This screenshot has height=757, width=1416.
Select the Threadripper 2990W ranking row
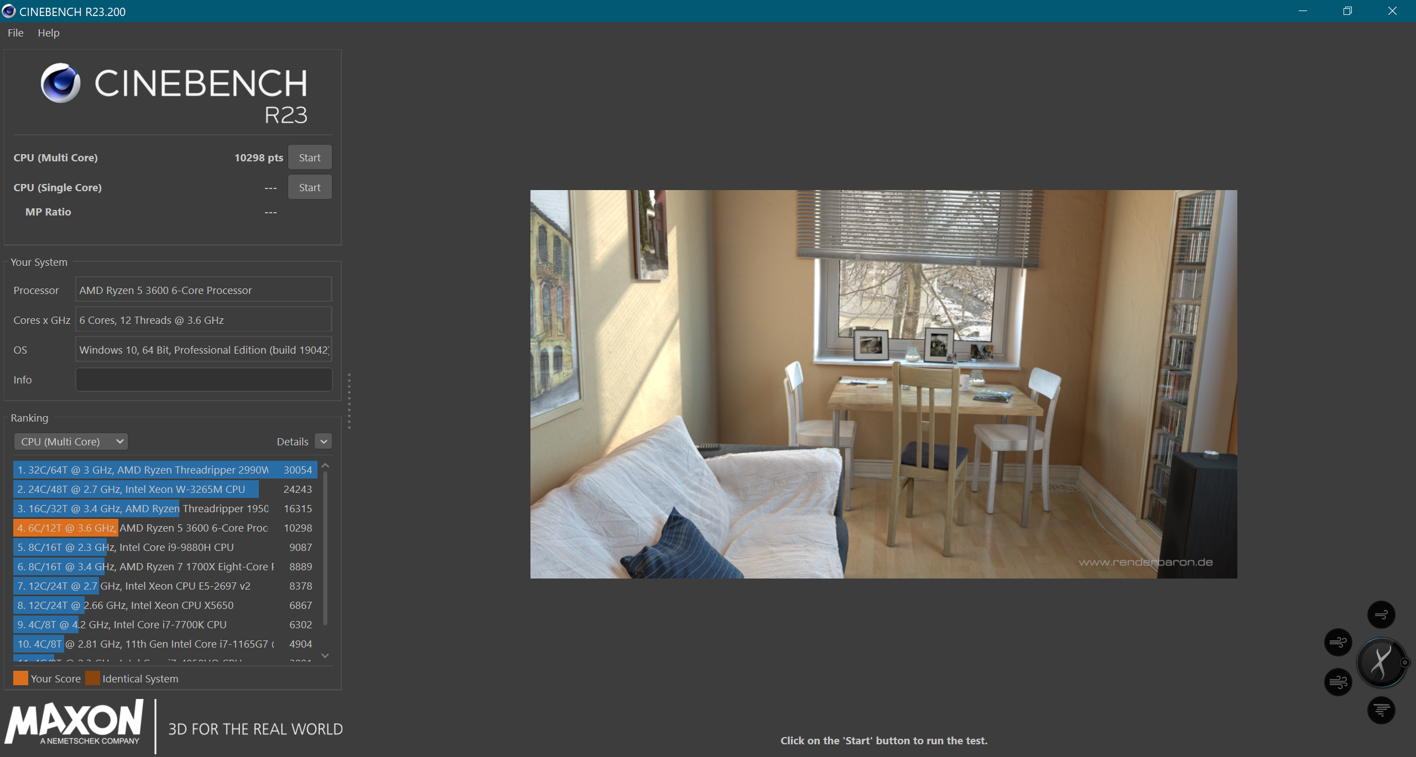point(164,470)
